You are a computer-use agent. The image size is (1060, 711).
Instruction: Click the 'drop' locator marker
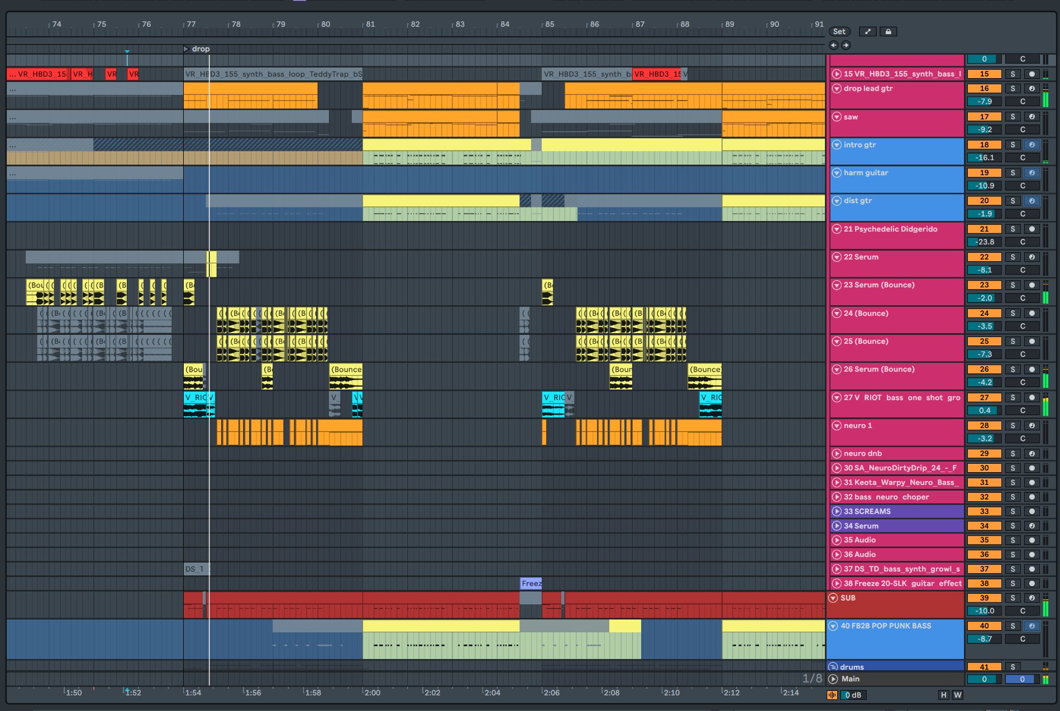click(x=197, y=49)
